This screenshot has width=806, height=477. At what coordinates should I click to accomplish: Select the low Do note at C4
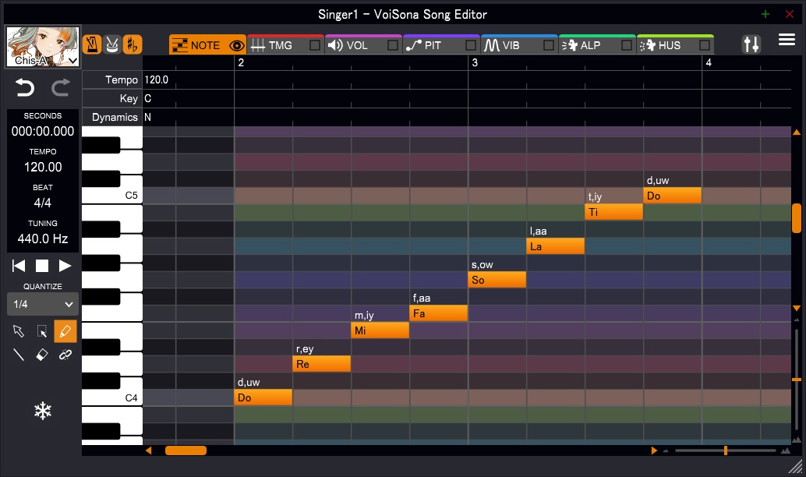(263, 397)
